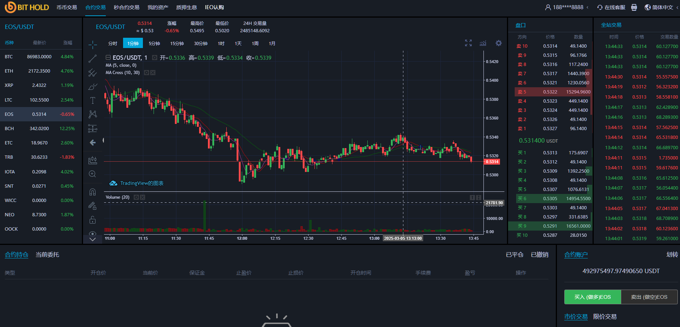Open the 当前委托 tab
This screenshot has width=680, height=327.
47,255
